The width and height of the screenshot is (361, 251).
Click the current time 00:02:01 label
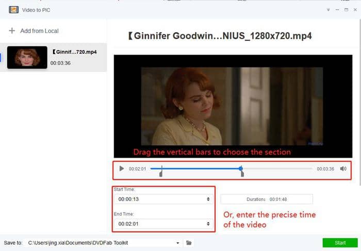pos(138,169)
